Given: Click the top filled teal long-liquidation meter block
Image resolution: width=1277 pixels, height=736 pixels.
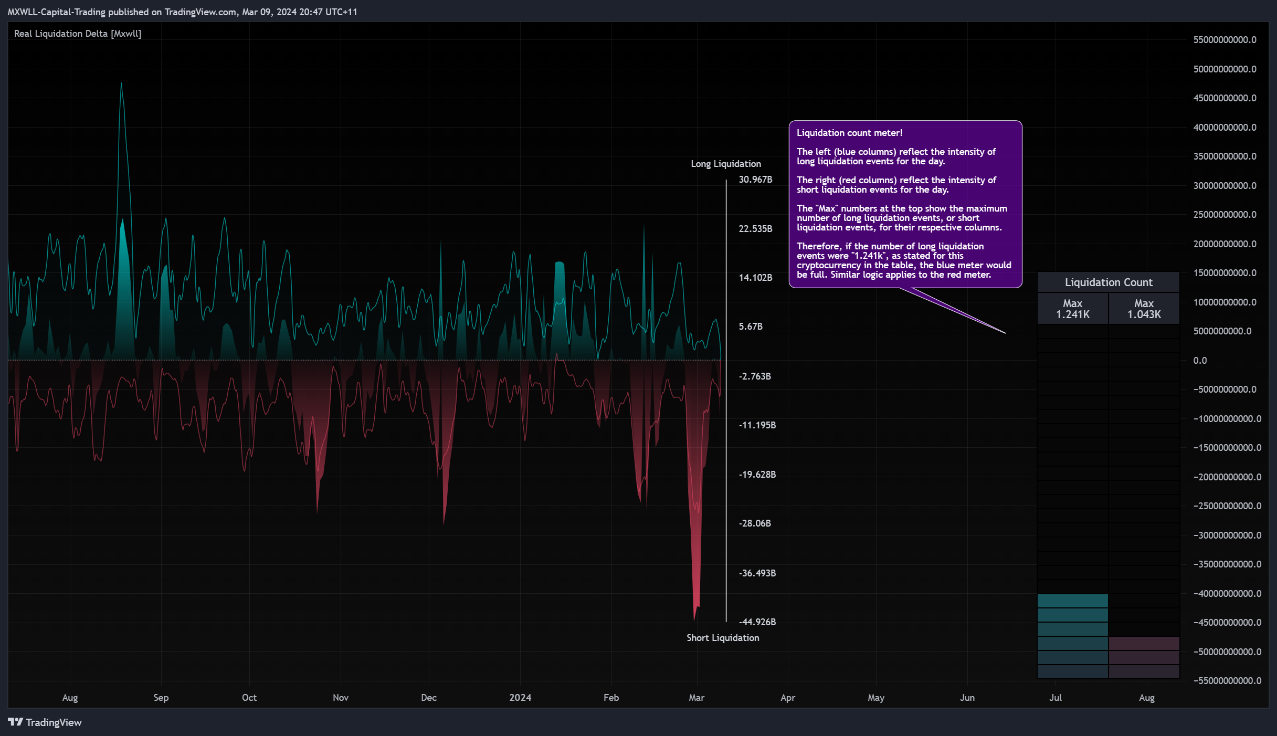Looking at the screenshot, I should 1073,601.
